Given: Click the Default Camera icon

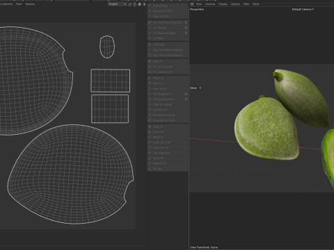Looking at the screenshot, I should click(313, 9).
